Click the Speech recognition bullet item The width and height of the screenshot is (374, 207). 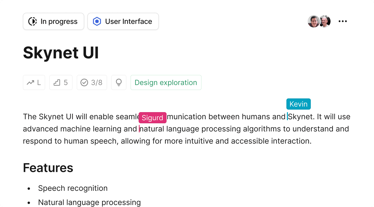click(x=73, y=188)
